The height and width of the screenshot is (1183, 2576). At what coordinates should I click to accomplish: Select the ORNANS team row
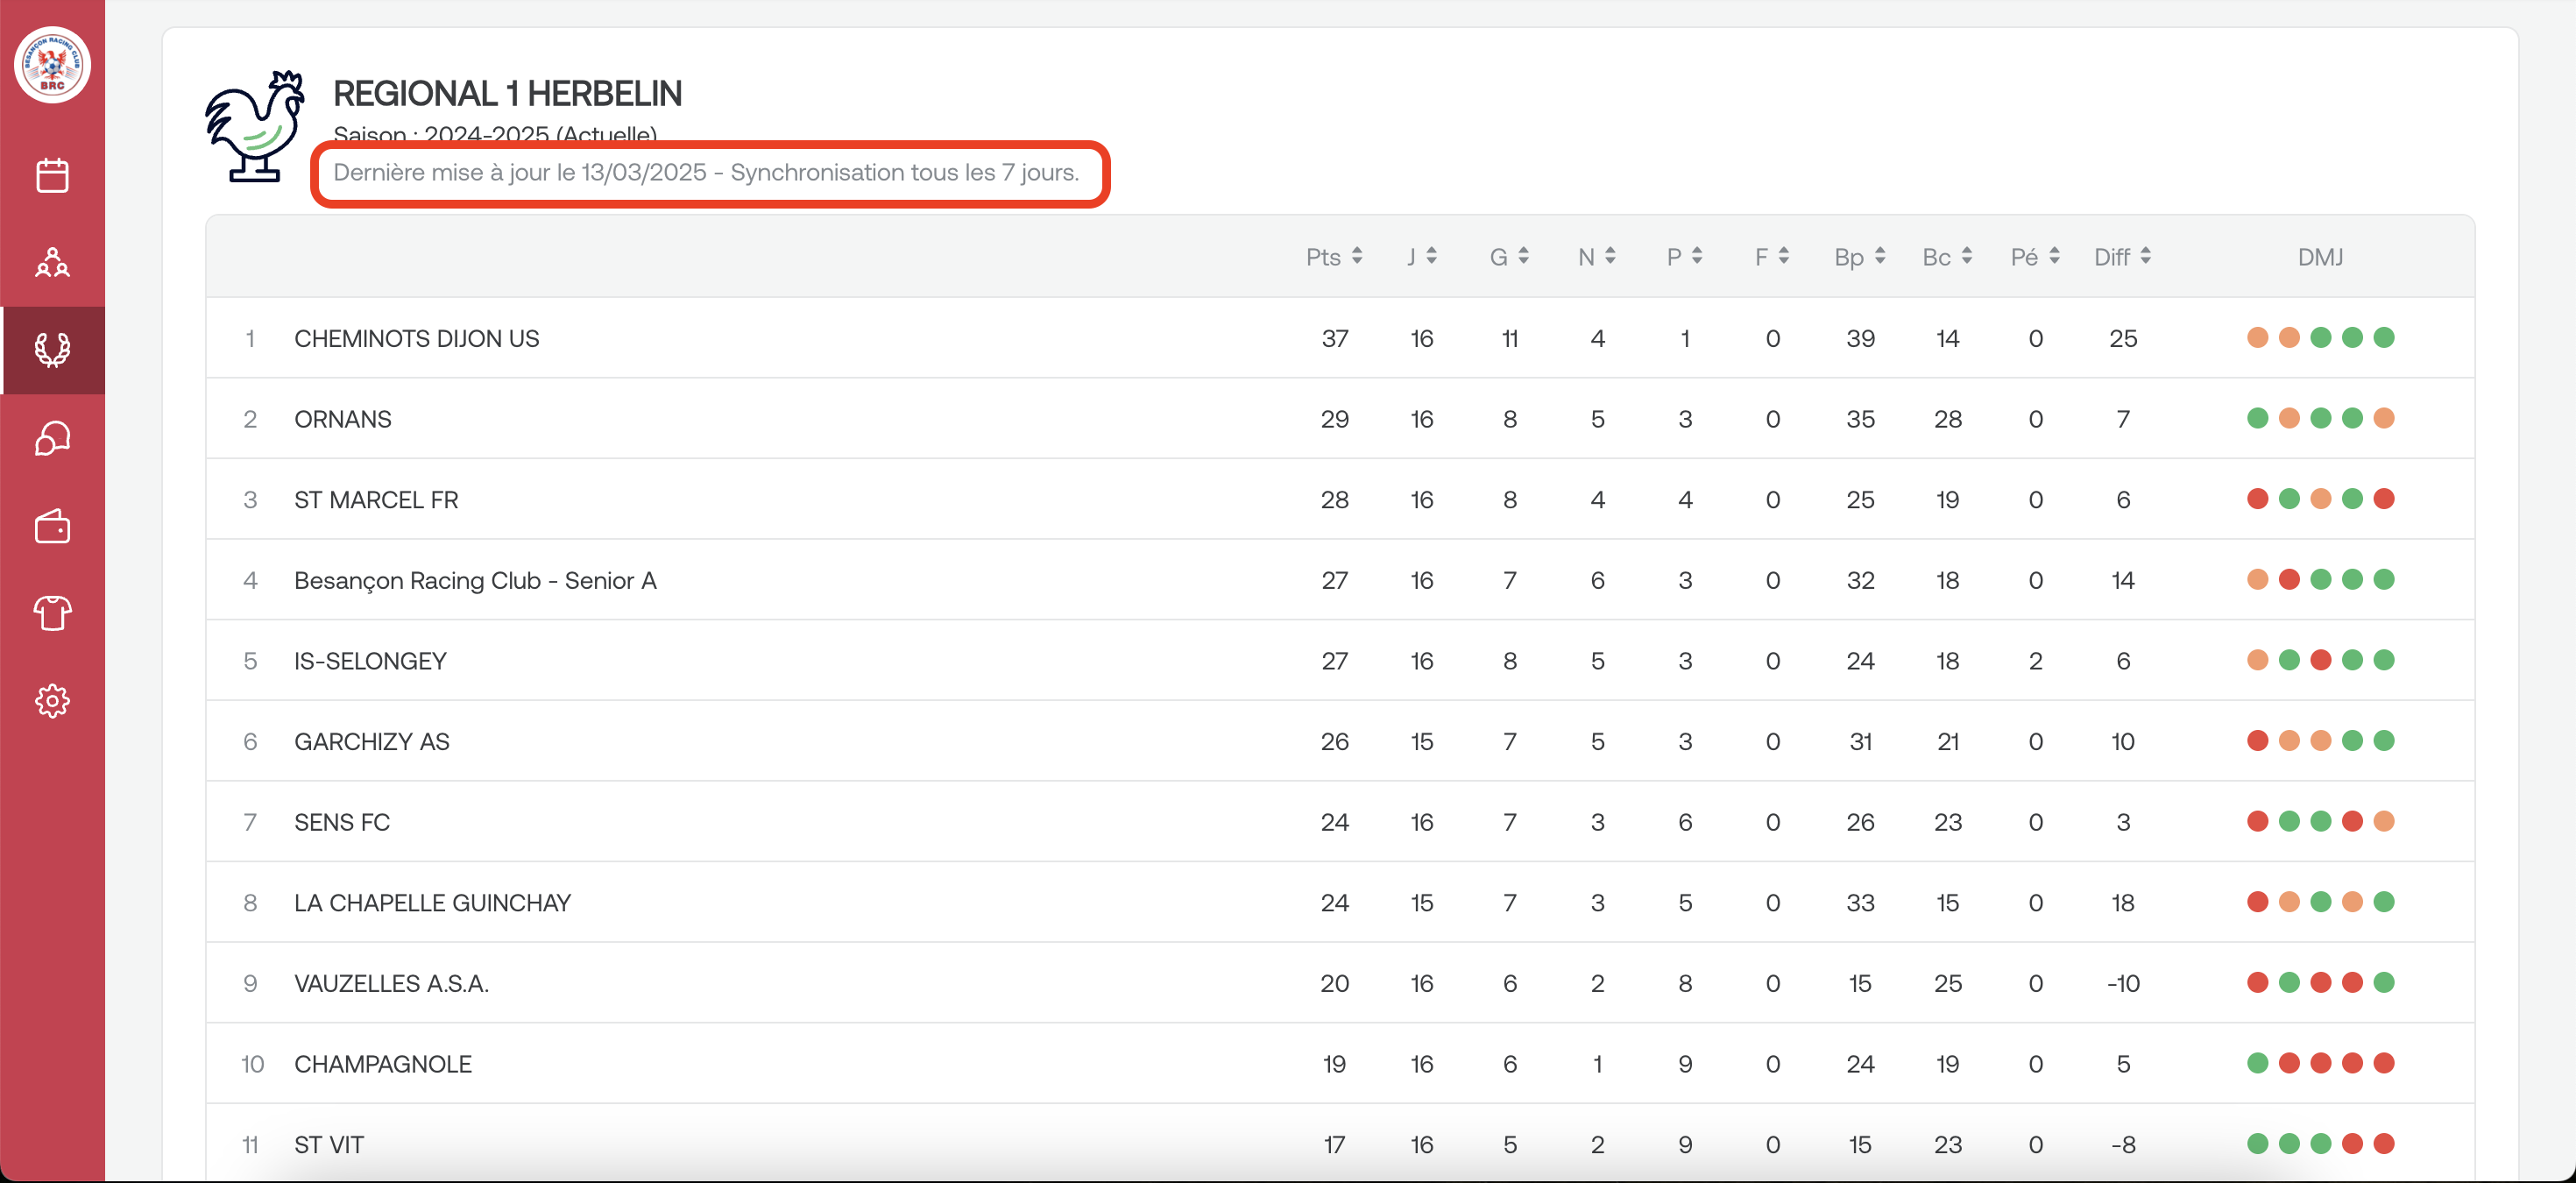point(342,420)
